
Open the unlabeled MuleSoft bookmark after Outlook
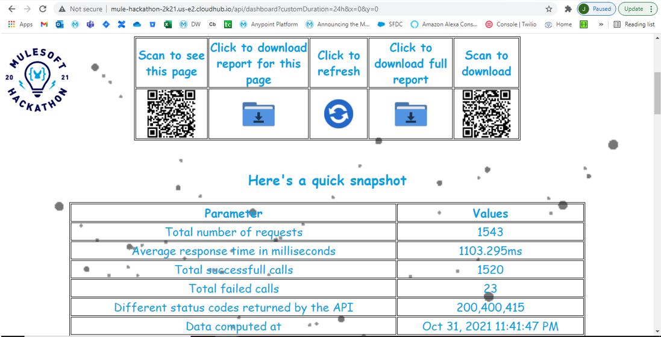75,25
